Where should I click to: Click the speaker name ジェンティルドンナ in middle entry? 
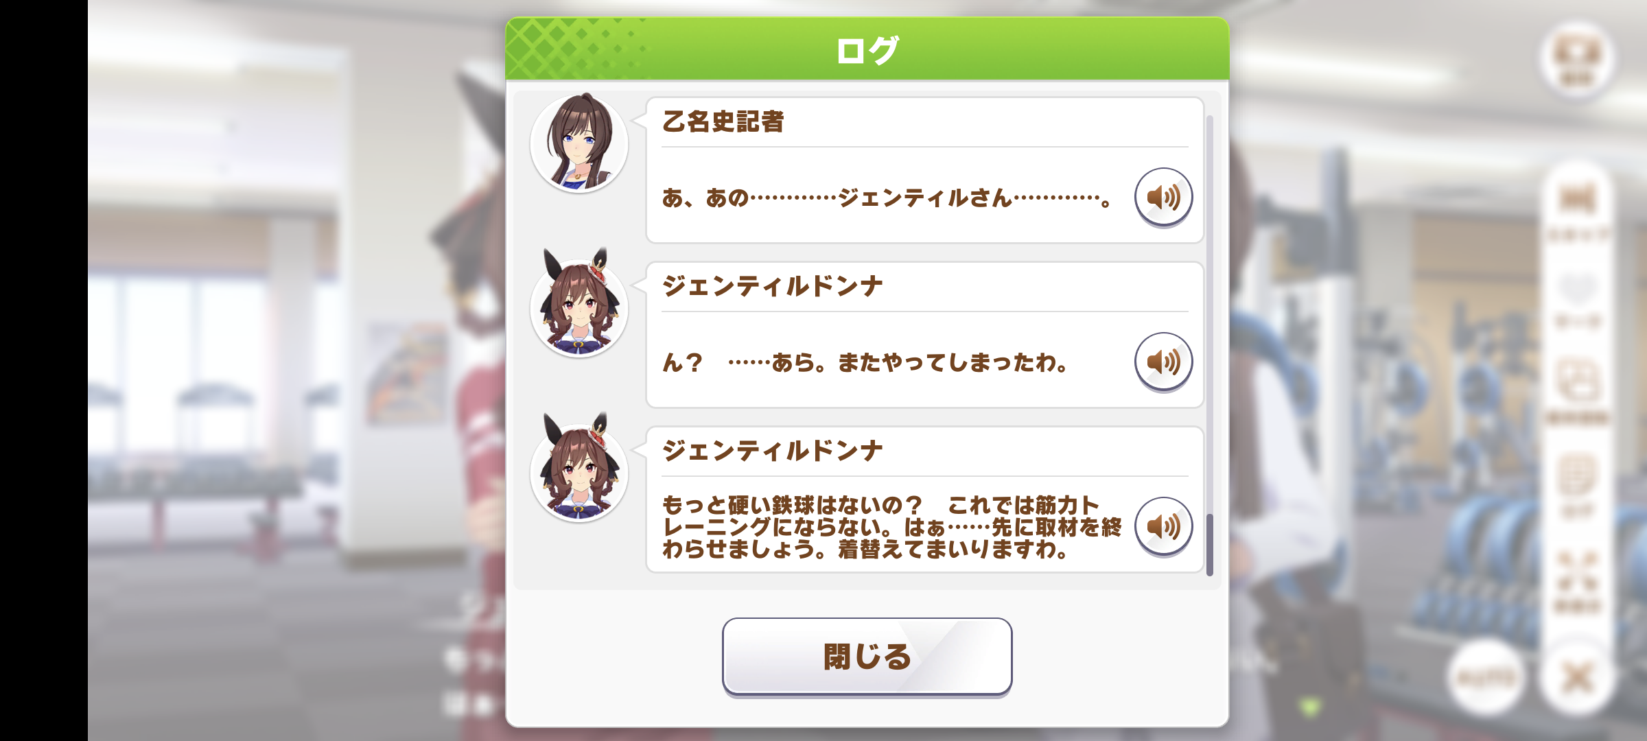tap(772, 286)
